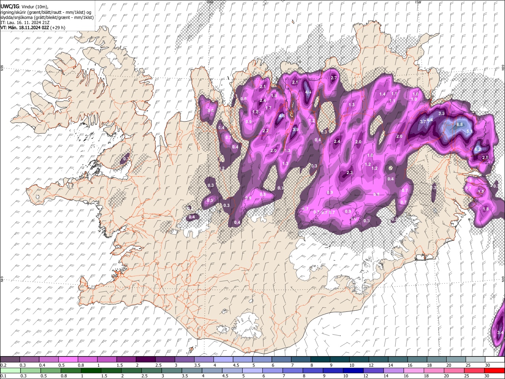Click the light lavender 4–4.5 swatch in the upper scale
The width and height of the screenshot is (505, 379).
[x=223, y=360]
